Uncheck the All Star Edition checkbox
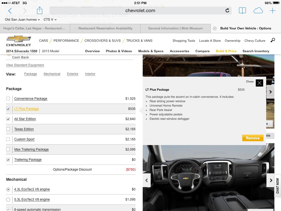The width and height of the screenshot is (281, 211). pos(8,119)
